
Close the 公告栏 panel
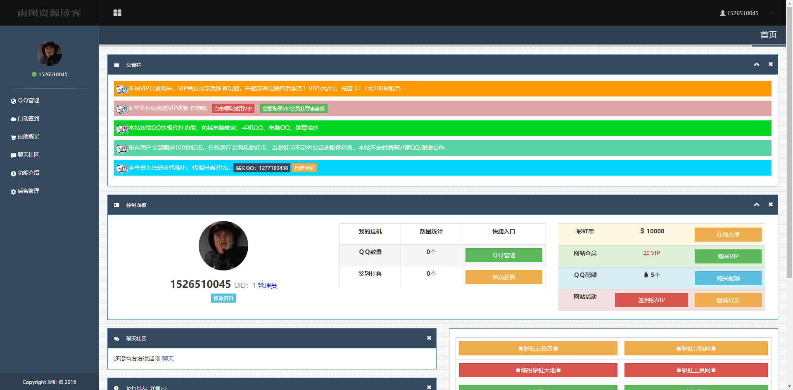click(770, 64)
